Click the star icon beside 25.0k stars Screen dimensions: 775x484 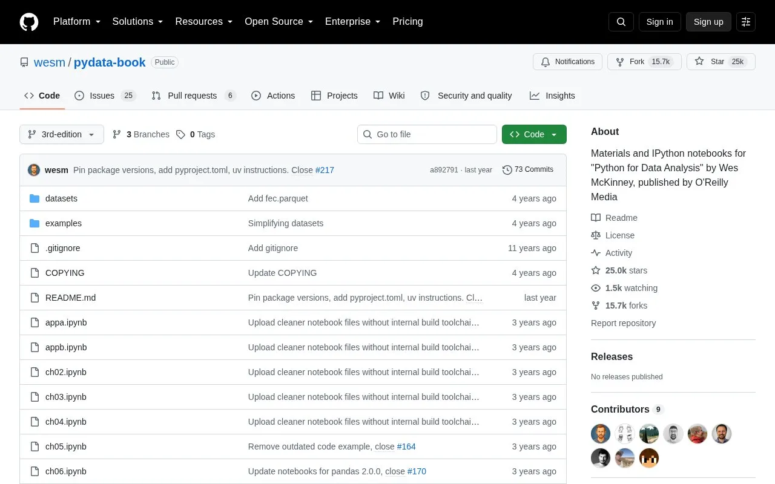[x=596, y=270]
